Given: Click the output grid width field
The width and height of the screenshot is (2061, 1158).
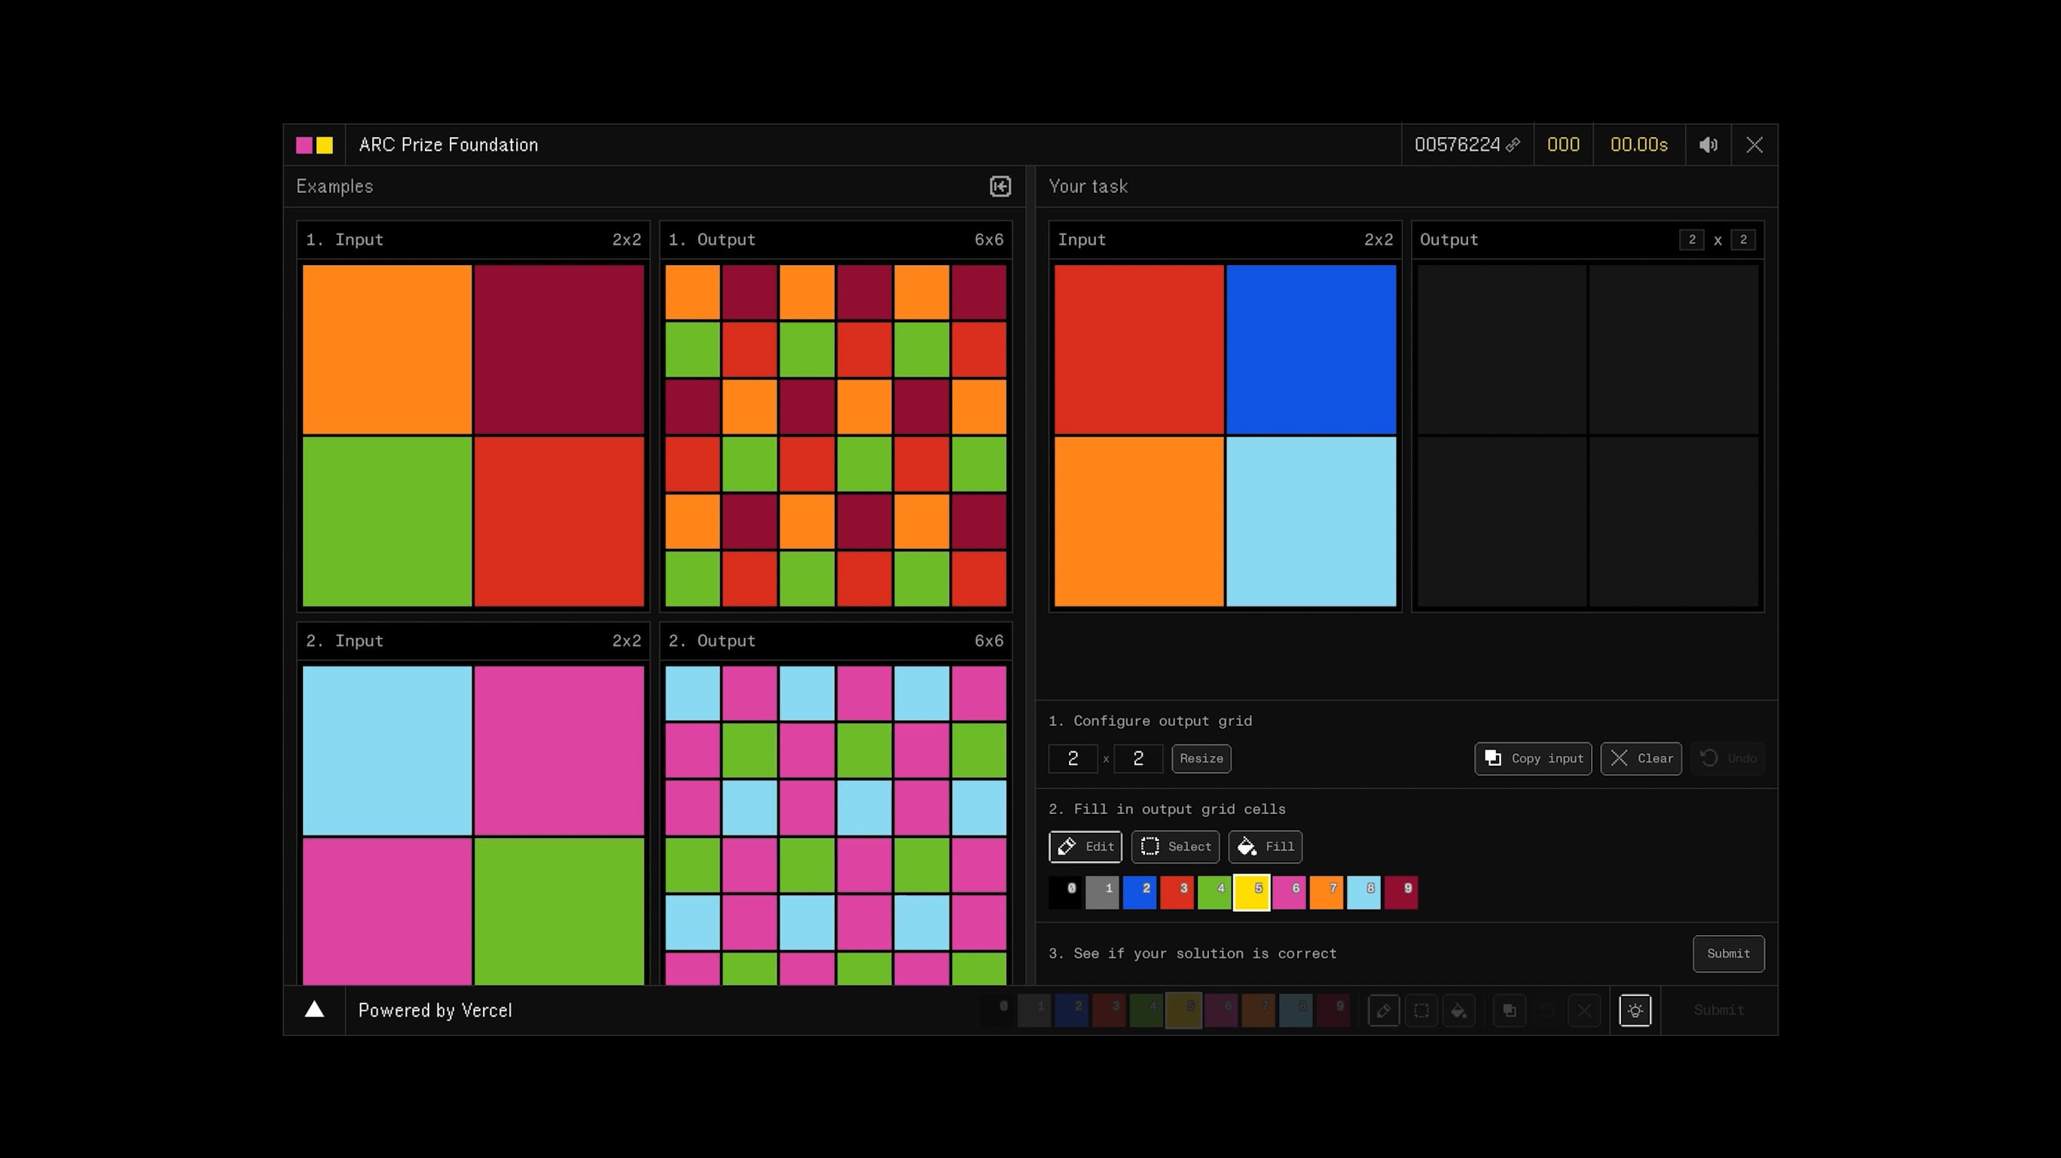Looking at the screenshot, I should (x=1072, y=758).
